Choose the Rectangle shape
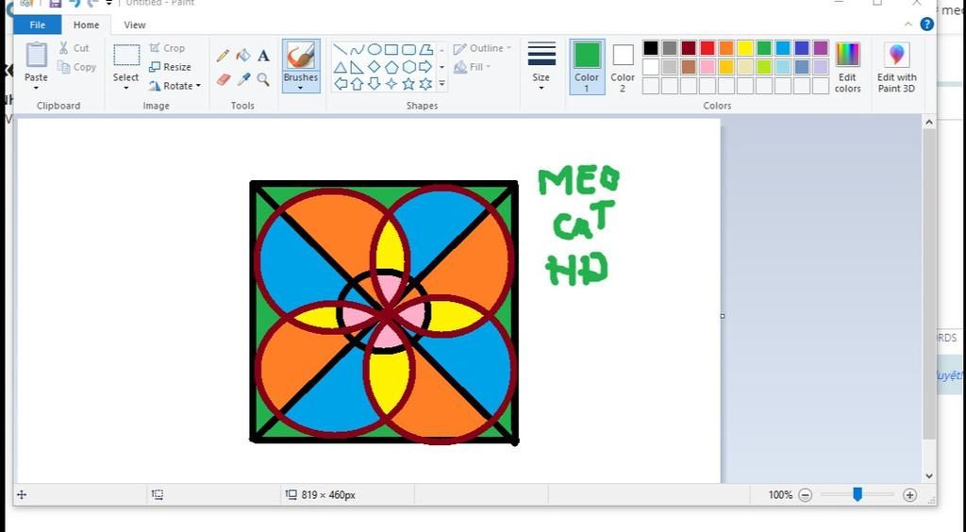The height and width of the screenshot is (532, 966). click(x=391, y=49)
